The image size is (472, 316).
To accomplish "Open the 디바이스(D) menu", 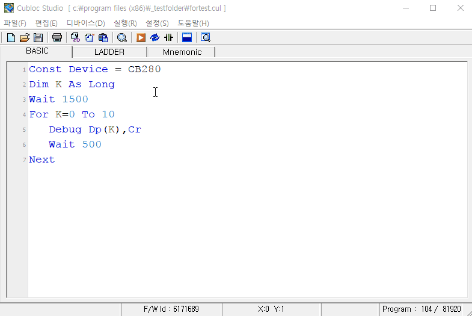I will (x=85, y=23).
